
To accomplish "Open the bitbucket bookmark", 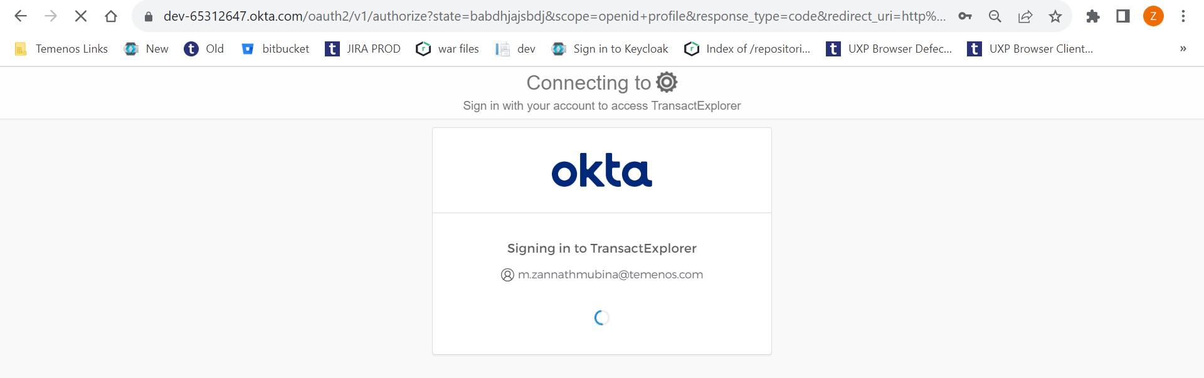I will [275, 49].
